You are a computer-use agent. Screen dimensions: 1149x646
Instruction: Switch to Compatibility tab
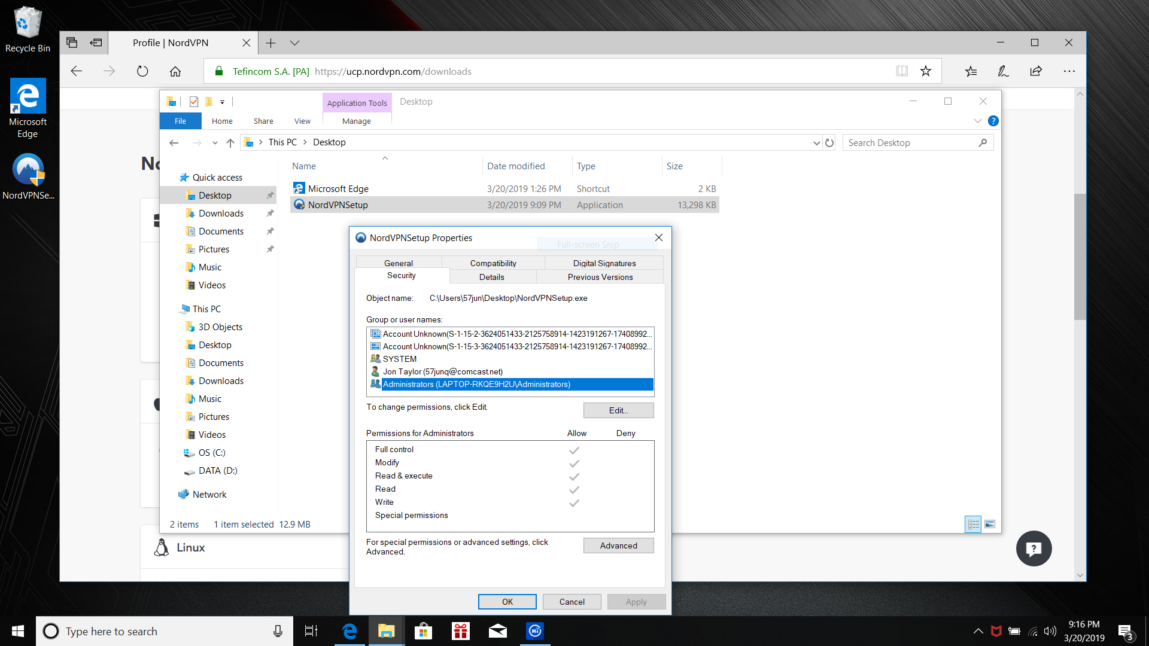pos(493,263)
